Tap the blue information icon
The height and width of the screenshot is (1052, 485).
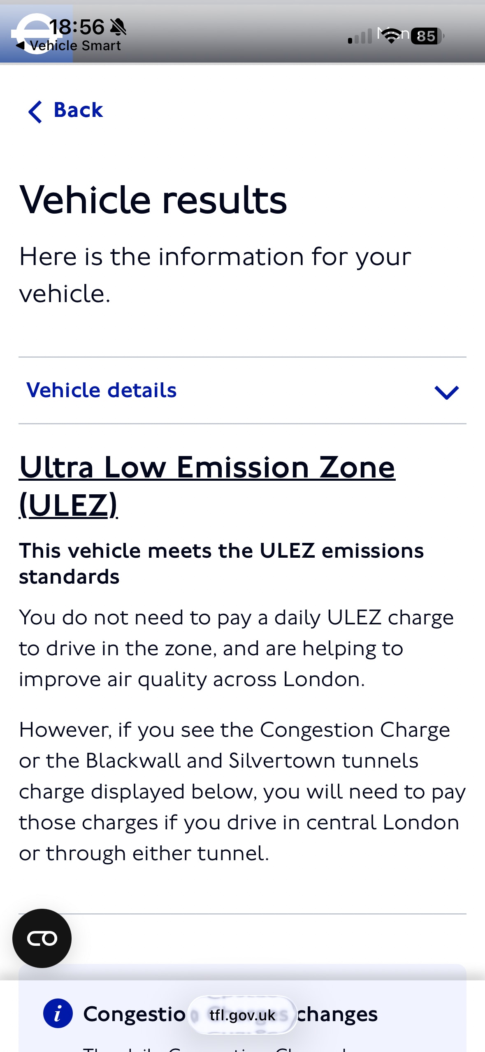[58, 1013]
